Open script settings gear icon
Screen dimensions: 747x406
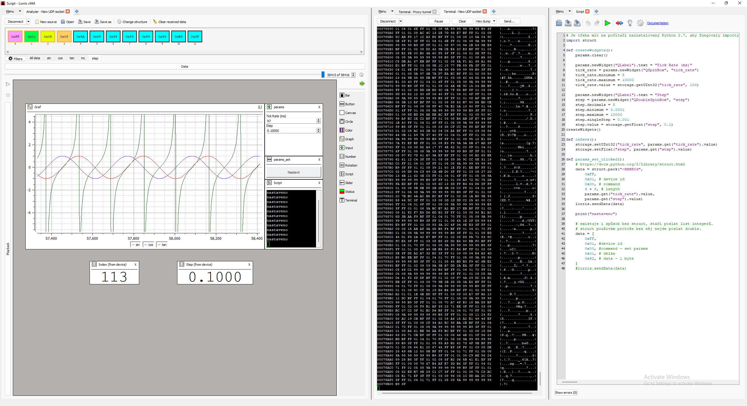640,23
